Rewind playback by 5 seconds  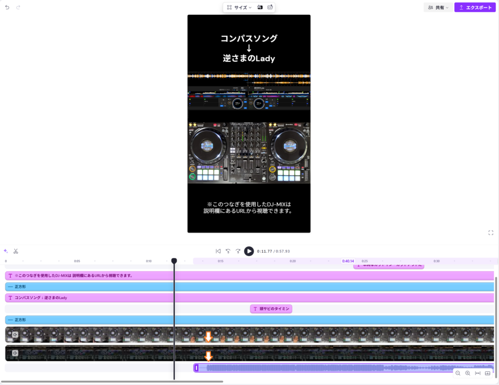[x=228, y=251]
